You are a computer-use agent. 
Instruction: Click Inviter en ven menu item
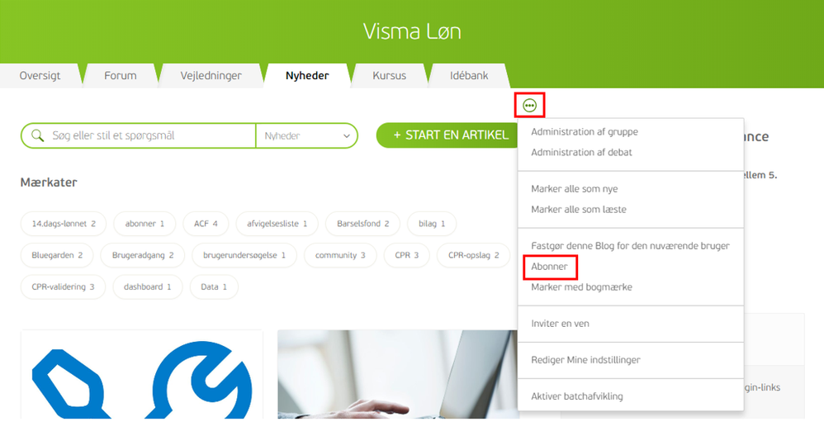[560, 324]
